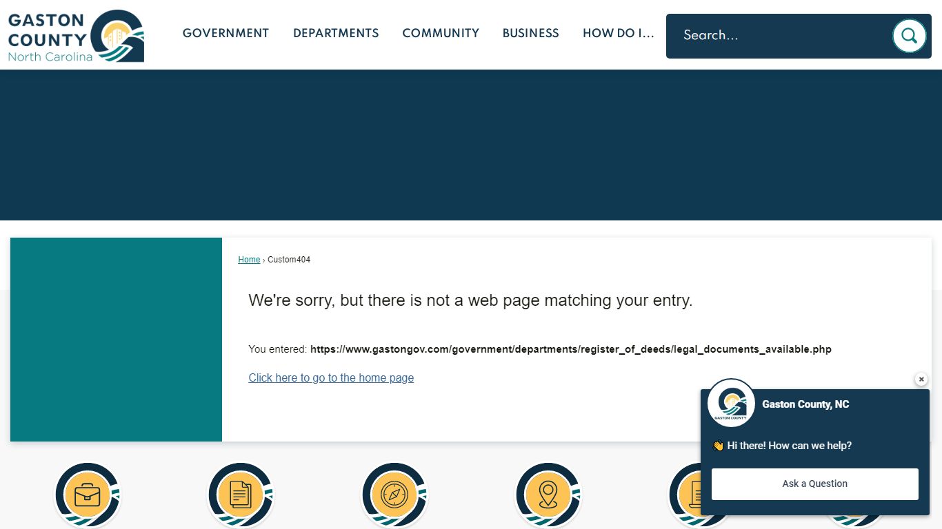
Task: Click the Gaston County logo in header
Action: [76, 36]
